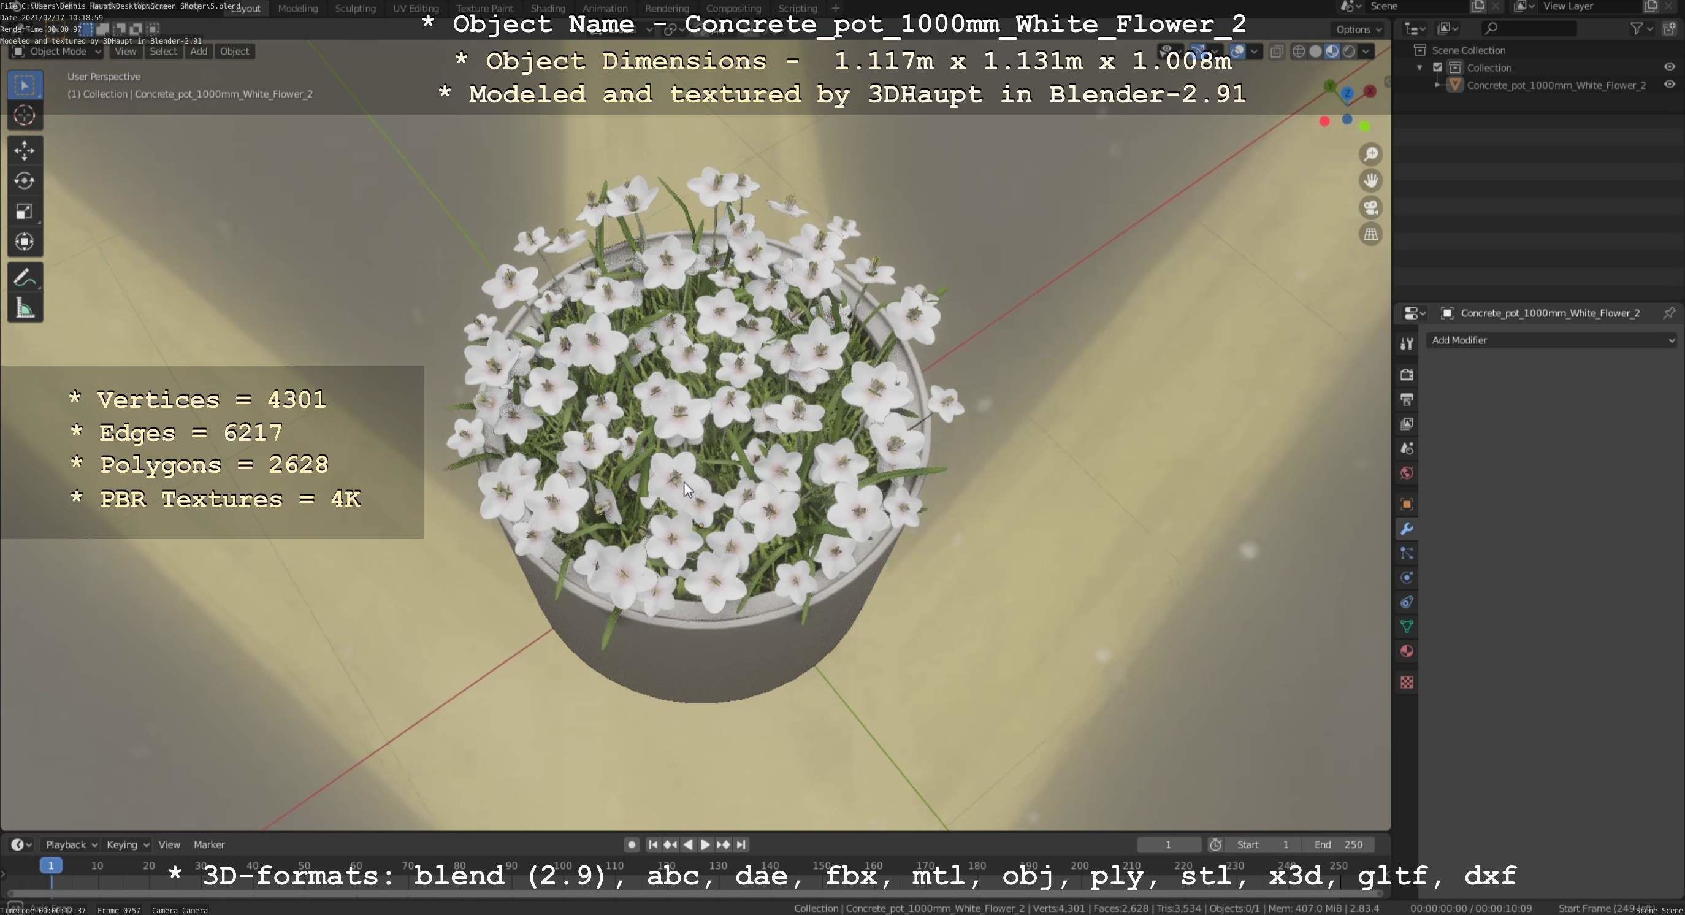
Task: Open the Playback dropdown
Action: (x=71, y=845)
